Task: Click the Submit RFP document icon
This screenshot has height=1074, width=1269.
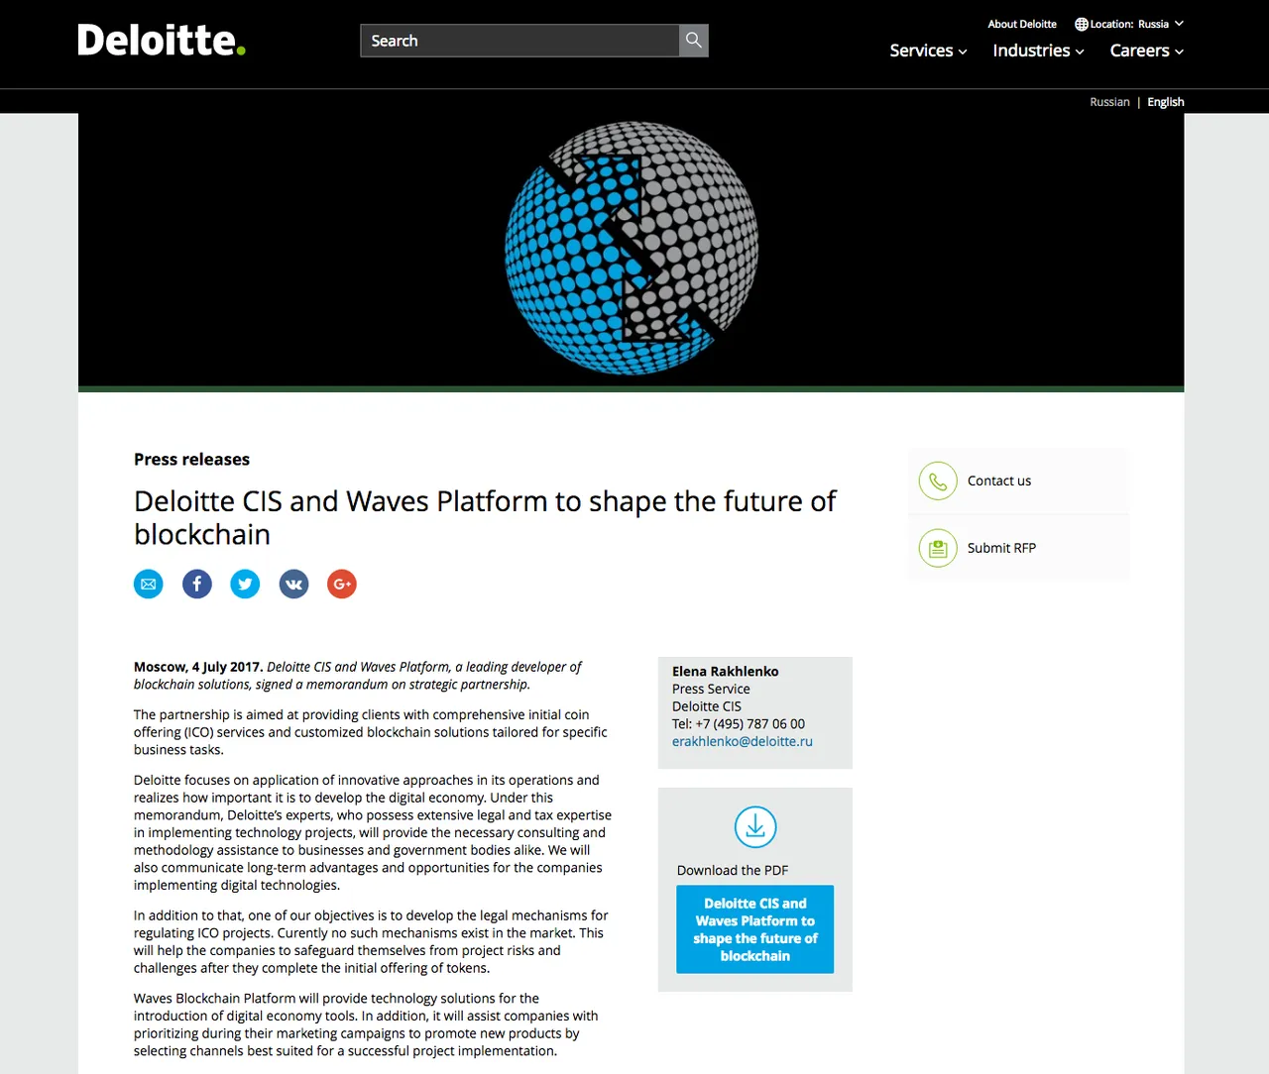Action: 938,548
